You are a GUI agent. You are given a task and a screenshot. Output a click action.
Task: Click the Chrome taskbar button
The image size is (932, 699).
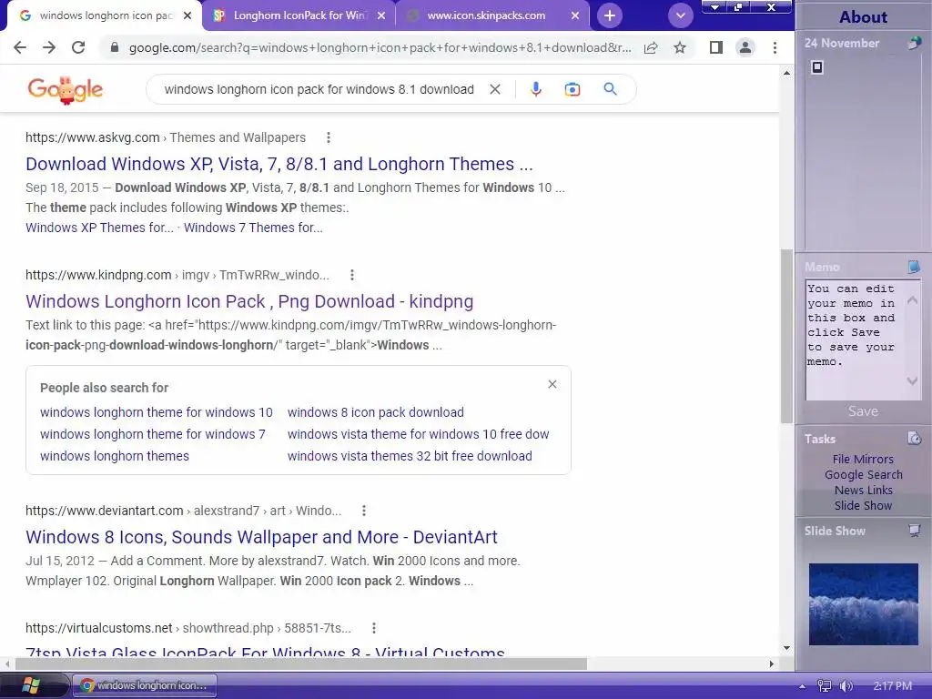point(145,685)
